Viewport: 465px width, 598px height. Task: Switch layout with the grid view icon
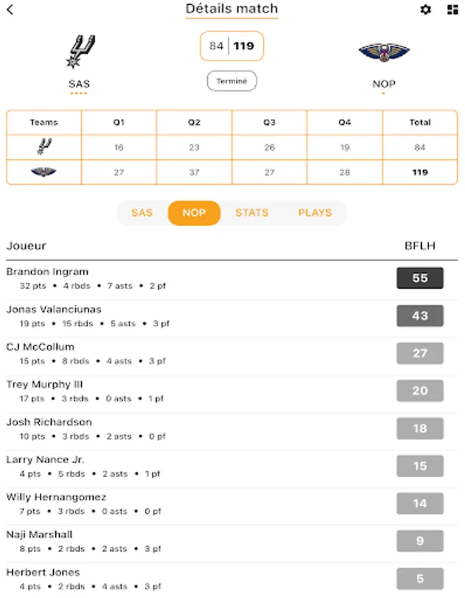pos(453,10)
